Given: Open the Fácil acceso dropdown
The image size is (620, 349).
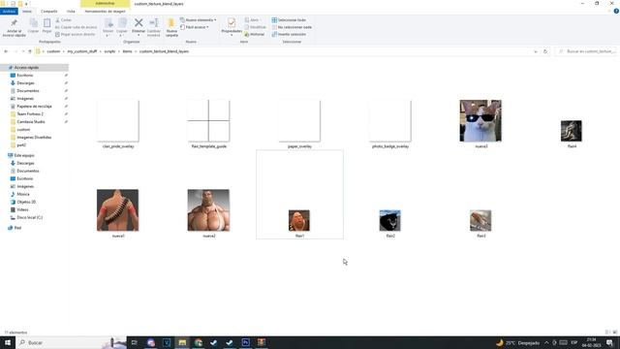Looking at the screenshot, I should (x=194, y=27).
